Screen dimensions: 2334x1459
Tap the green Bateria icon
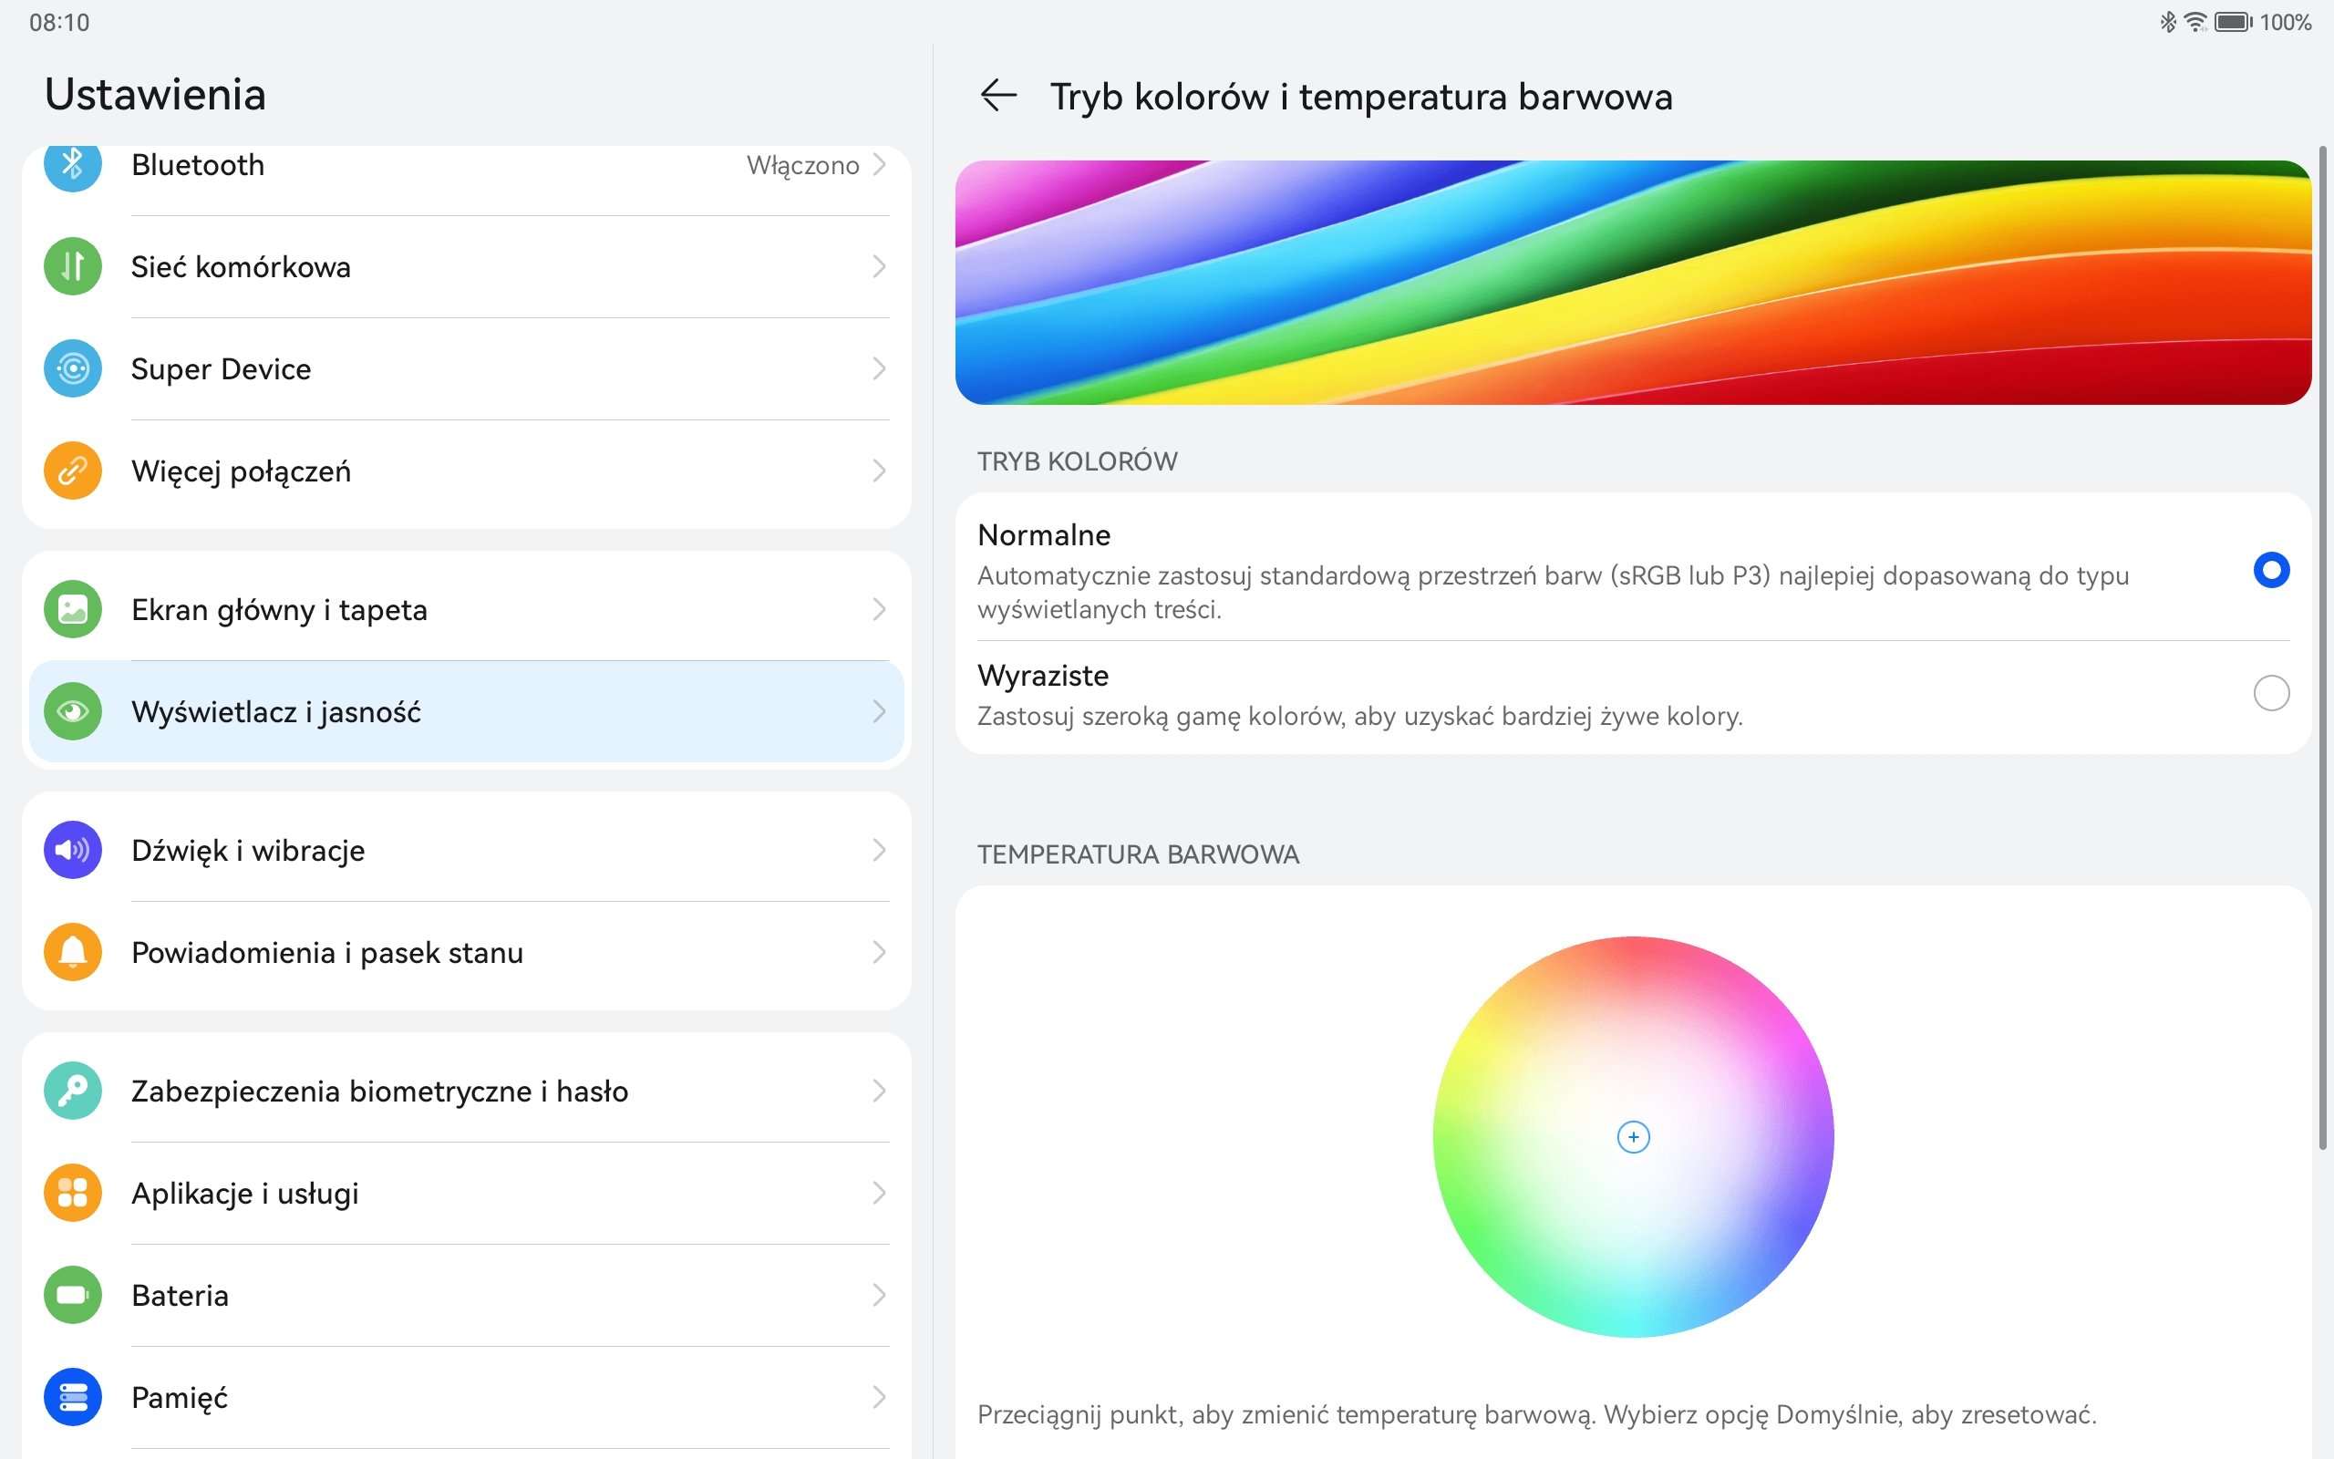(72, 1296)
